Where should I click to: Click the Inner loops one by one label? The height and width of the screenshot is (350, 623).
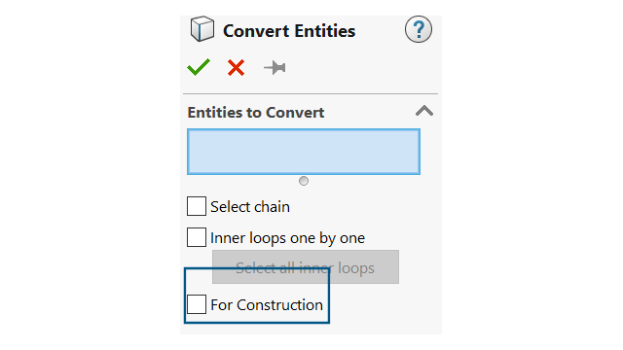(x=287, y=238)
